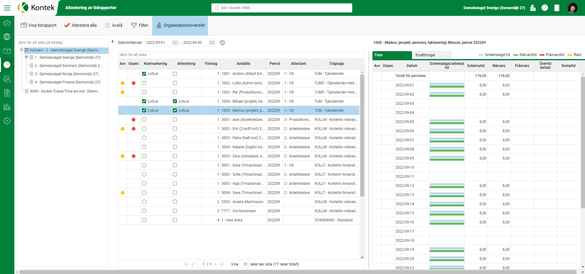Open the Filter toolbar option

point(140,25)
